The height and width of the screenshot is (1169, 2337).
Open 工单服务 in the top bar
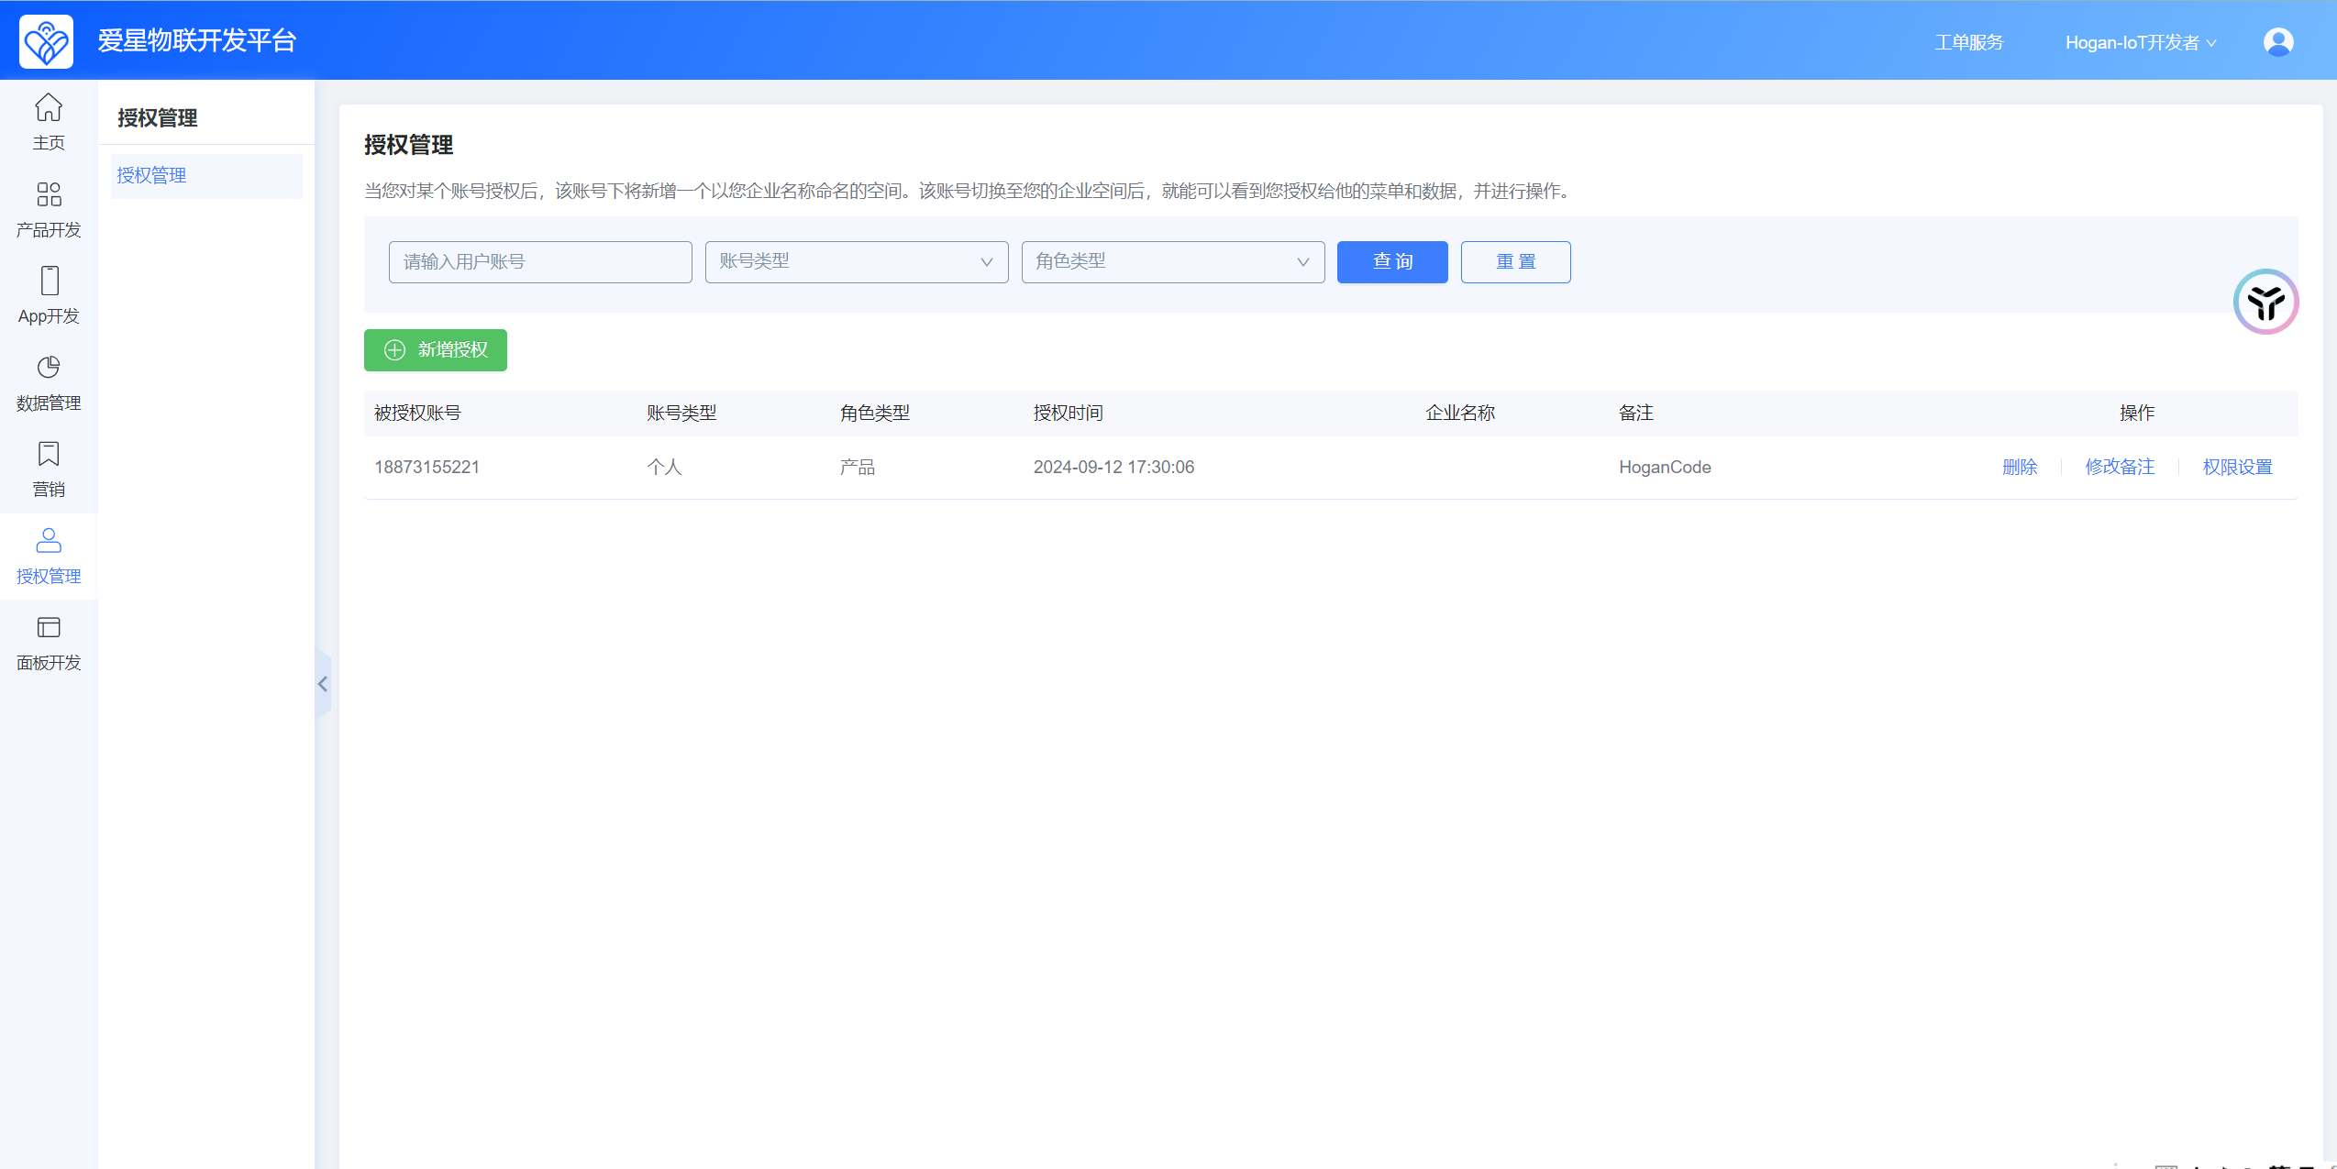1969,42
